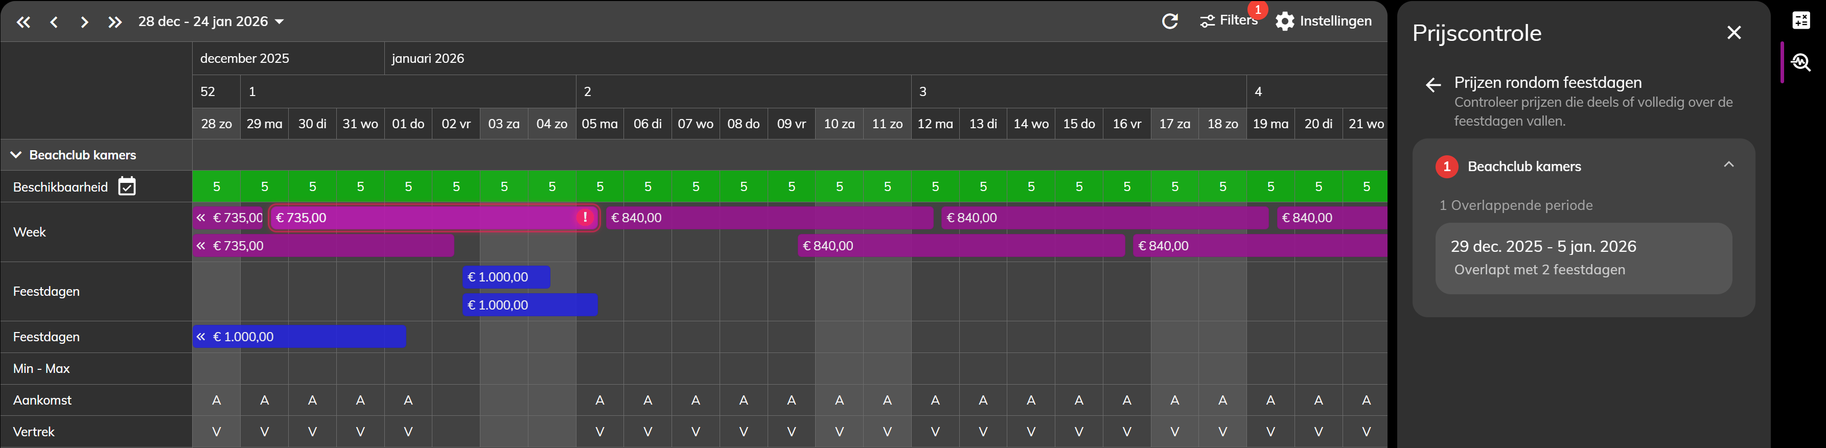Click the red 1 badge beside Beachclub kamers
The image size is (1826, 448).
point(1447,167)
